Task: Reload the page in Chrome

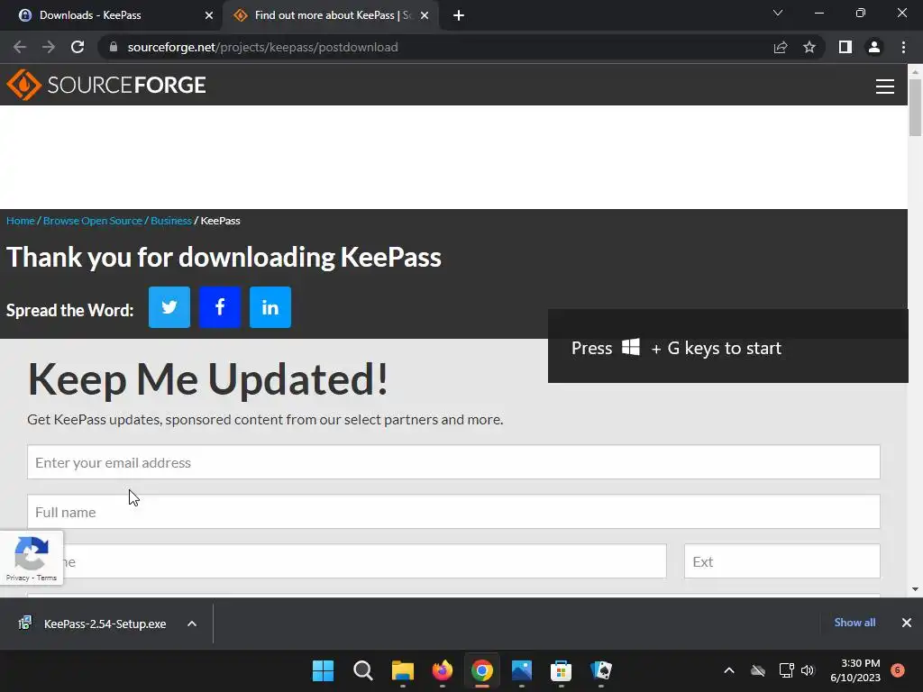Action: tap(78, 47)
